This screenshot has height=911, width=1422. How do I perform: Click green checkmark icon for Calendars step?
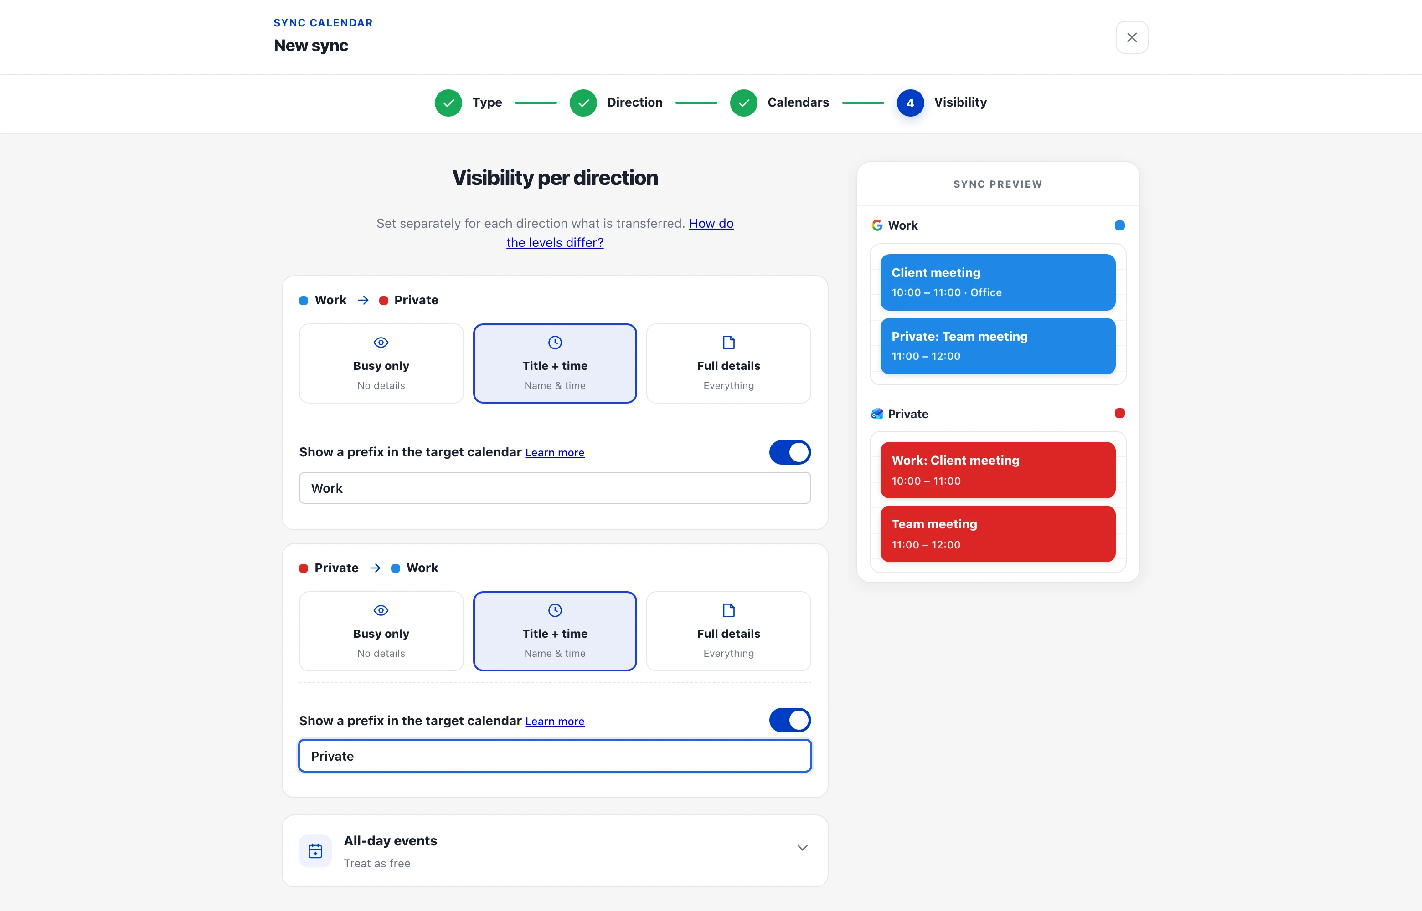(744, 103)
